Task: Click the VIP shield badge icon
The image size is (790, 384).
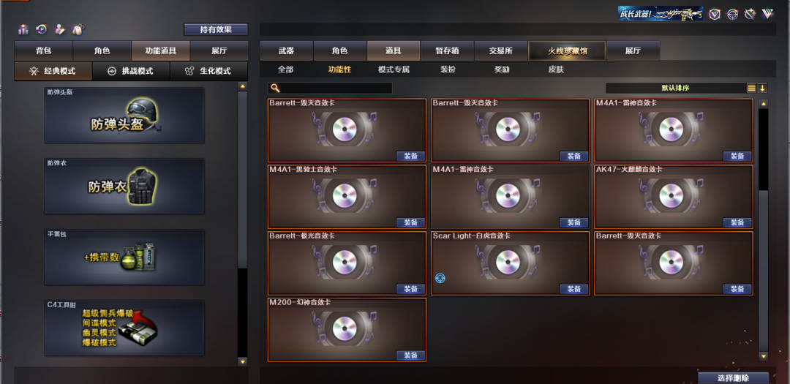Action: click(x=715, y=14)
